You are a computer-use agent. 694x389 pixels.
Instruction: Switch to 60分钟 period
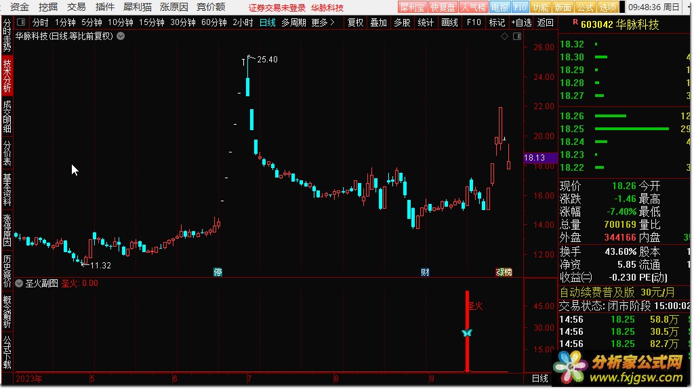[x=213, y=22]
